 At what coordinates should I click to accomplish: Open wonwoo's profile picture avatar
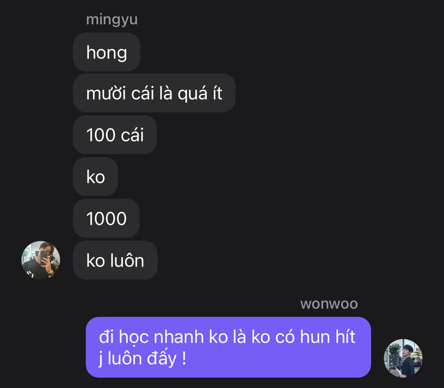tap(403, 358)
